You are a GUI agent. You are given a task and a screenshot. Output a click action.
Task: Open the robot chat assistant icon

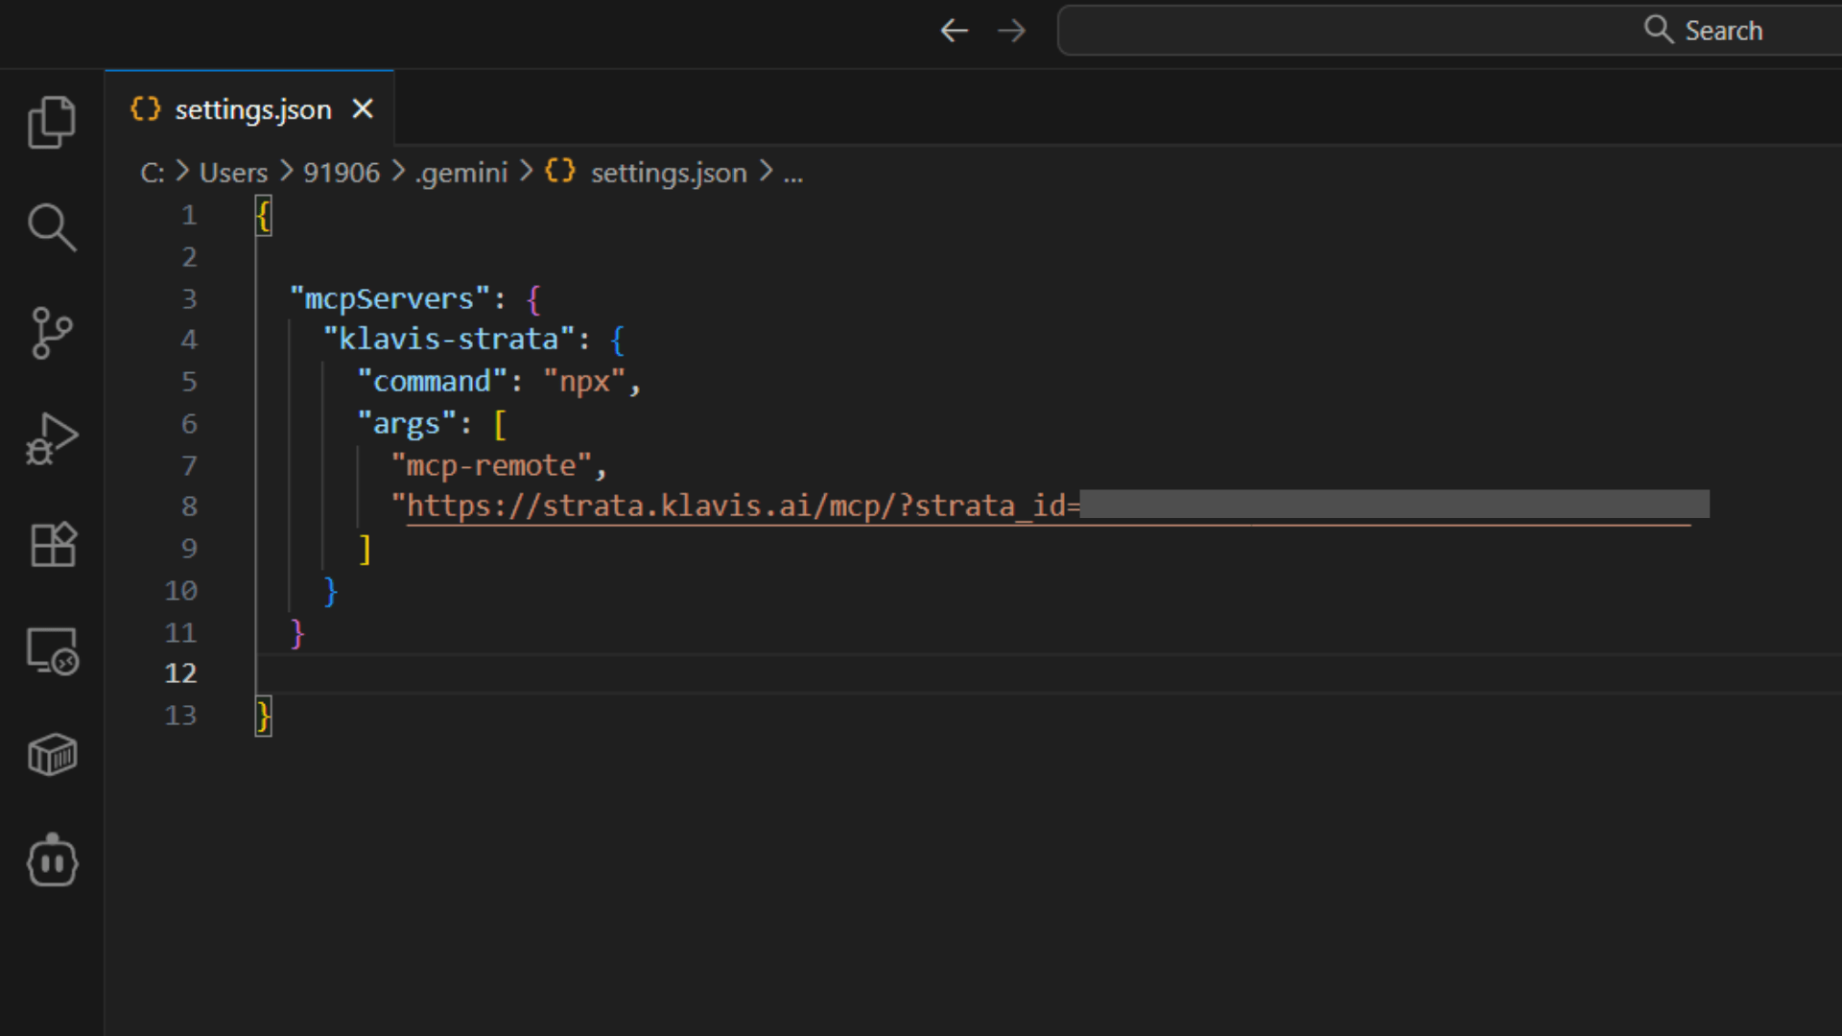[x=52, y=861]
